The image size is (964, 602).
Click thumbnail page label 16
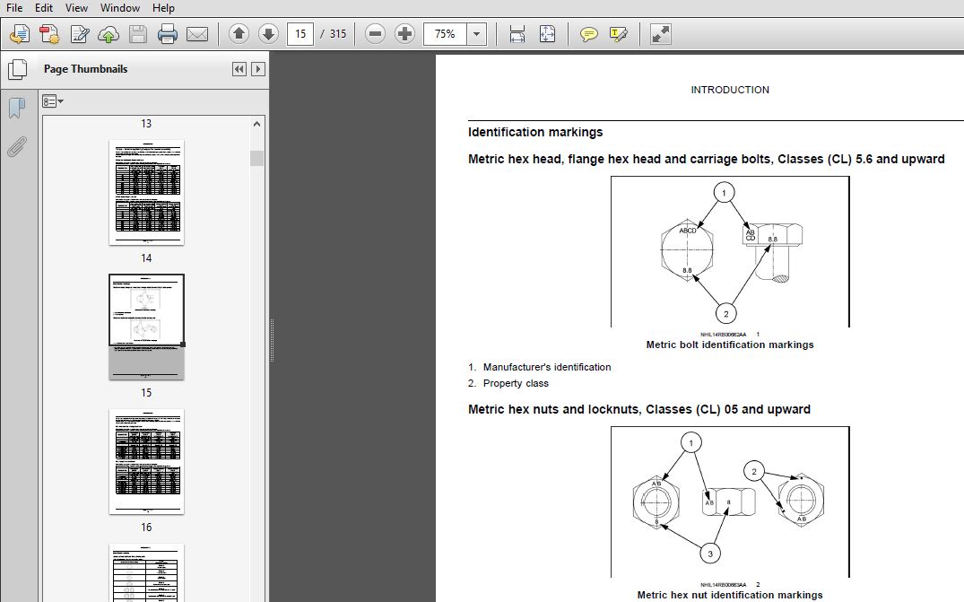146,527
